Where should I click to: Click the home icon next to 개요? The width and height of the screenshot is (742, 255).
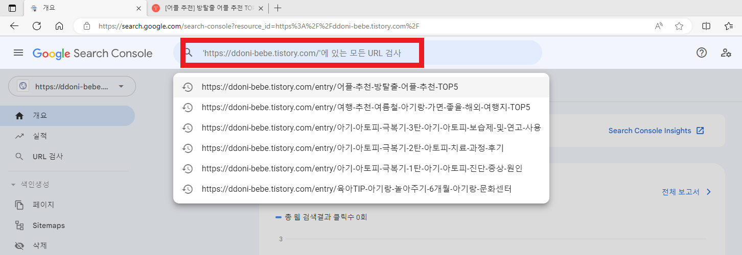pyautogui.click(x=19, y=116)
